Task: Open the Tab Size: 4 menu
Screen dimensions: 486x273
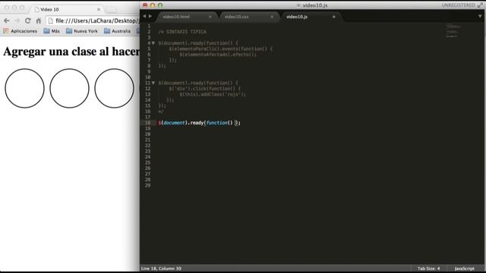Action: (428, 268)
